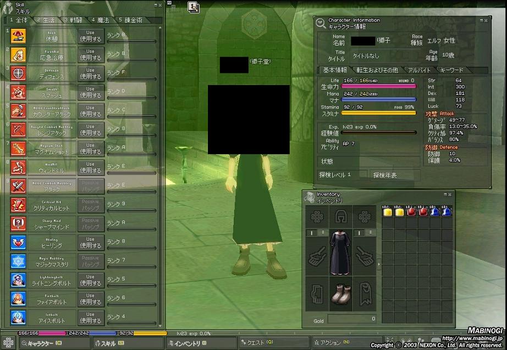Select weapon set I on the left
This screenshot has width=507, height=350.
[x=312, y=233]
